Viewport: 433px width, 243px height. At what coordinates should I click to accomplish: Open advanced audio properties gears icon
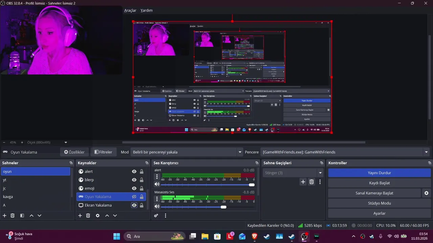(156, 215)
